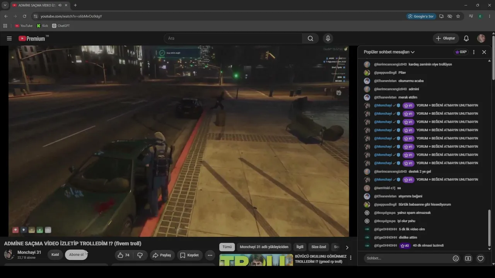Screen dimensions: 495x278
Task: Click the message "40 dk olması lazımdı"
Action: (x=428, y=246)
